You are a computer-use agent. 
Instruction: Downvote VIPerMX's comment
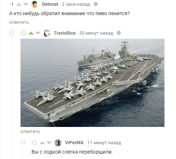click(x=49, y=143)
